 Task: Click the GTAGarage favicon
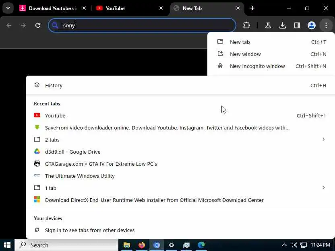coord(37,163)
